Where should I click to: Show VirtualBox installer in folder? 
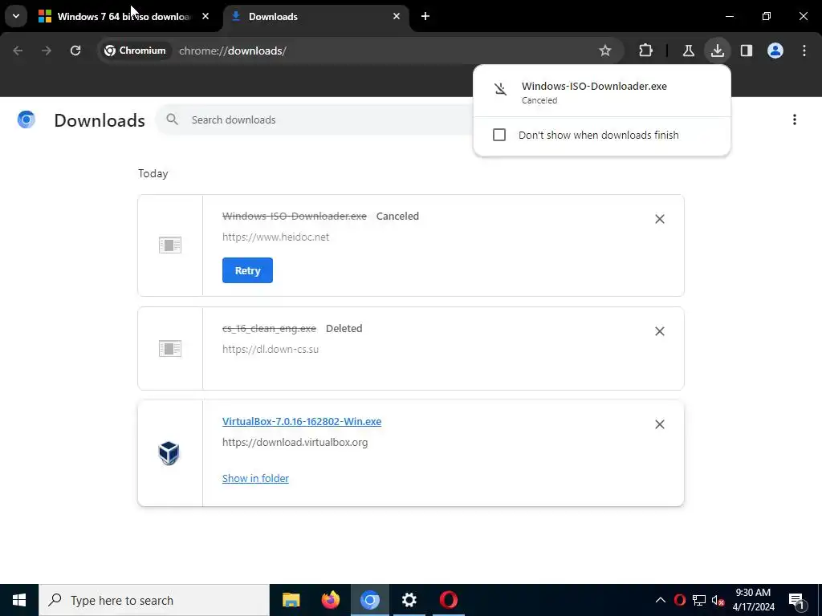(255, 478)
